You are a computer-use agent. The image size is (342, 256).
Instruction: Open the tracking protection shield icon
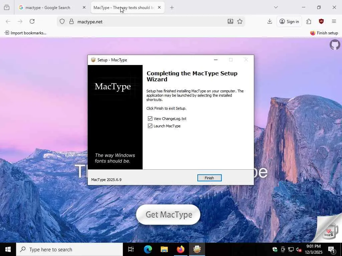coord(62,21)
